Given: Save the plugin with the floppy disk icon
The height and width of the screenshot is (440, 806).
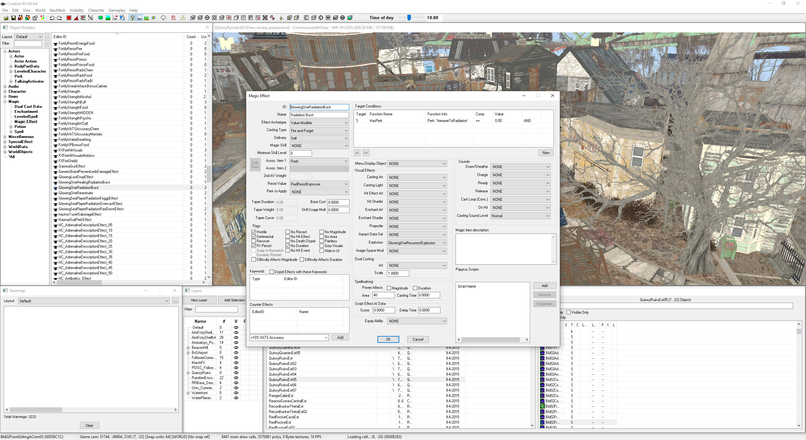Looking at the screenshot, I should [x=13, y=18].
